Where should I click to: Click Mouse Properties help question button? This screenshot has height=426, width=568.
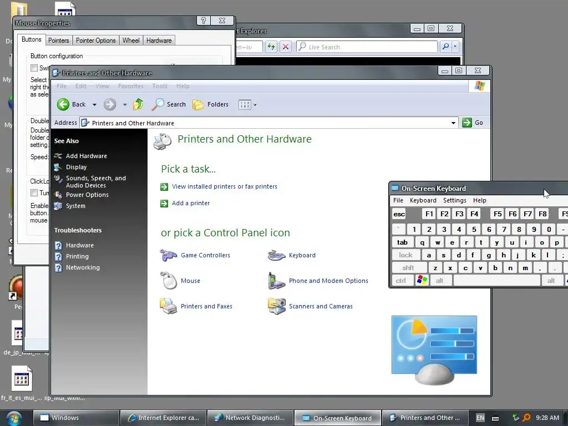(x=204, y=21)
